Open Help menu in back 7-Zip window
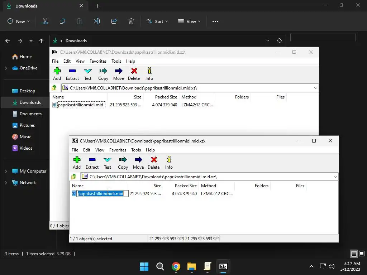This screenshot has height=275, width=367. (130, 61)
